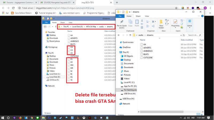The image size is (214, 120).
Task: Open Chrome profile avatar
Action: tap(205, 8)
